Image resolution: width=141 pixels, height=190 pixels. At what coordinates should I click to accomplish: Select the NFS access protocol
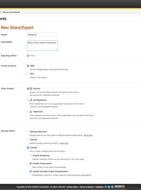28,74
